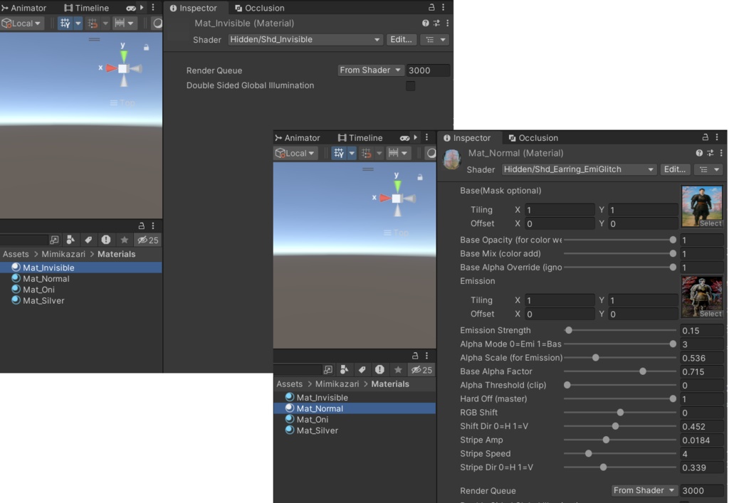
Task: Open preset icon for Mat_Normal material
Action: 710,153
